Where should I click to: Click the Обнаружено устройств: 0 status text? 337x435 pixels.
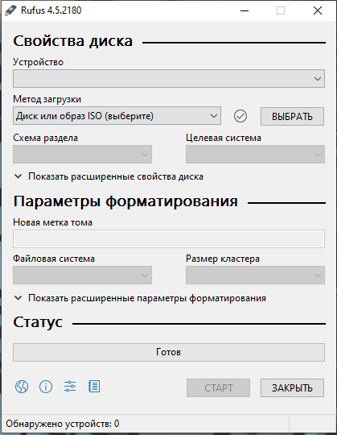(63, 424)
